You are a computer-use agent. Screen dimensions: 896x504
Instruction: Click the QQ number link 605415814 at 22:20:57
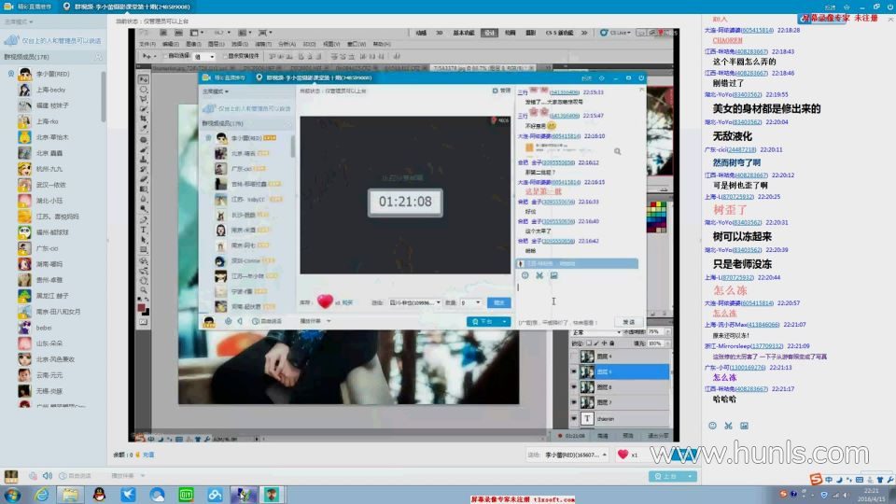point(757,302)
